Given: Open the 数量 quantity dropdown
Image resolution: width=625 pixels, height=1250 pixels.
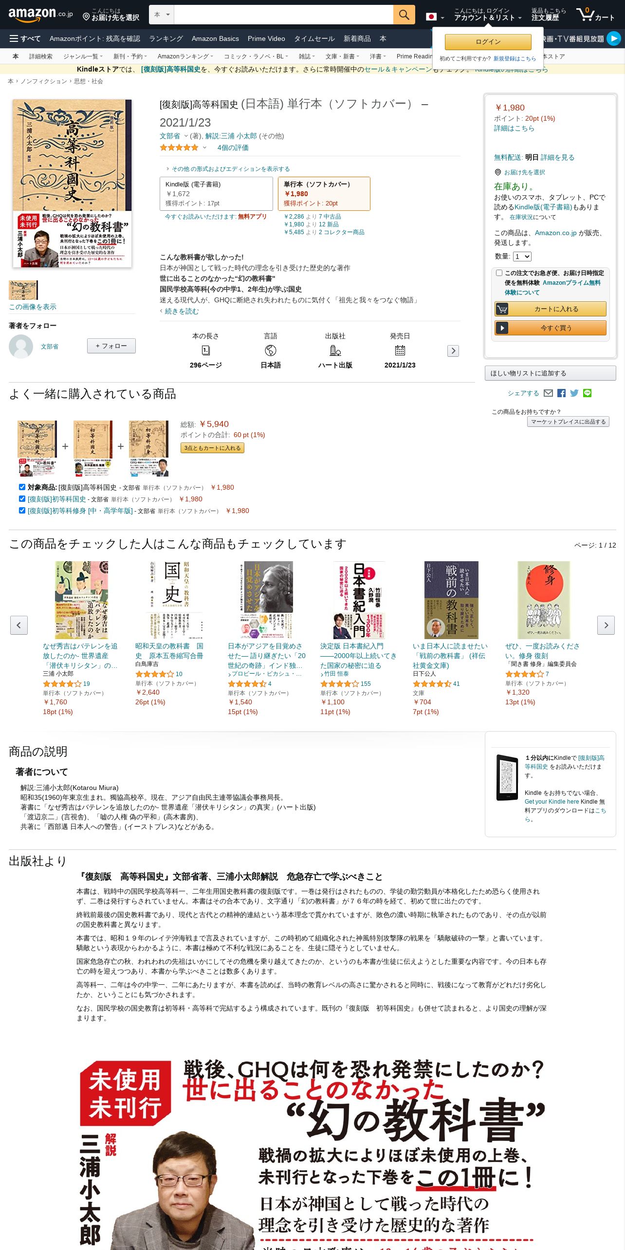Looking at the screenshot, I should (x=522, y=257).
